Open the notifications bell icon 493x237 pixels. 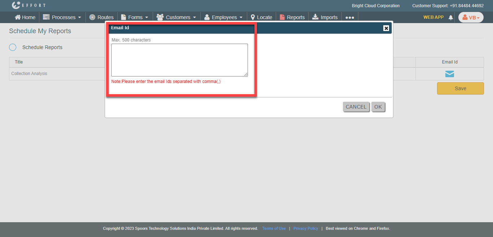point(450,17)
